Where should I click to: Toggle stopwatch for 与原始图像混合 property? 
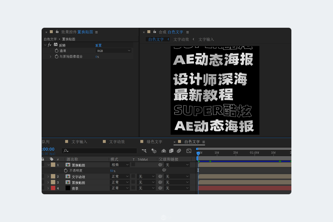[x=56, y=56]
